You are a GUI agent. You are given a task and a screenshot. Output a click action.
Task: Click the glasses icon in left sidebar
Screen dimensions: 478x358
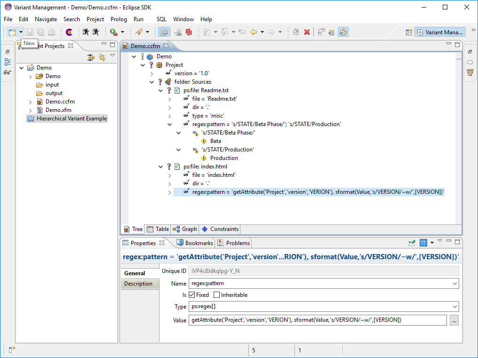point(8,72)
